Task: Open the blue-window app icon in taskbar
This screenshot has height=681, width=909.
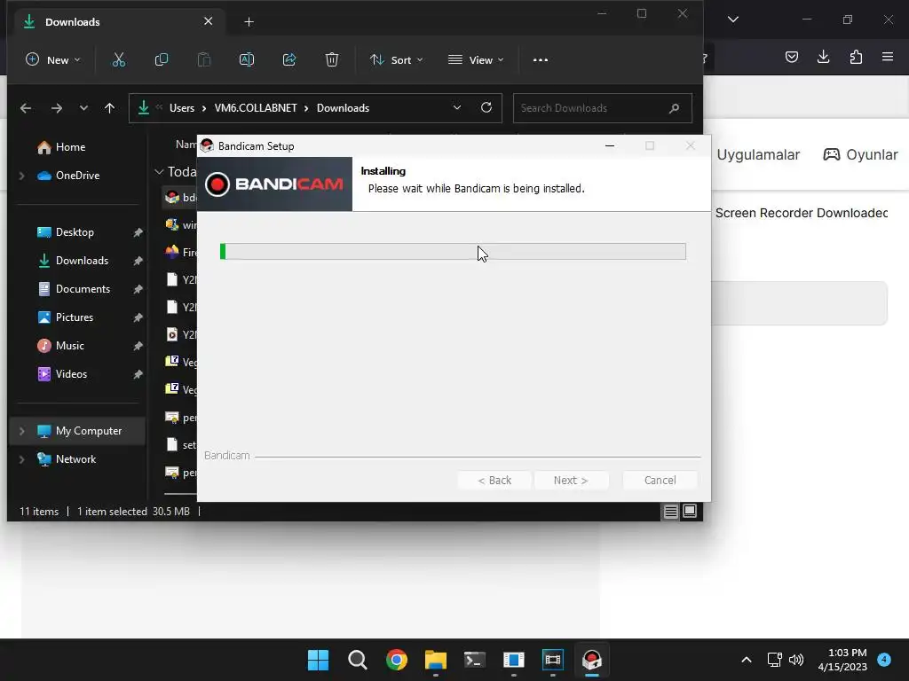Action: 514,660
